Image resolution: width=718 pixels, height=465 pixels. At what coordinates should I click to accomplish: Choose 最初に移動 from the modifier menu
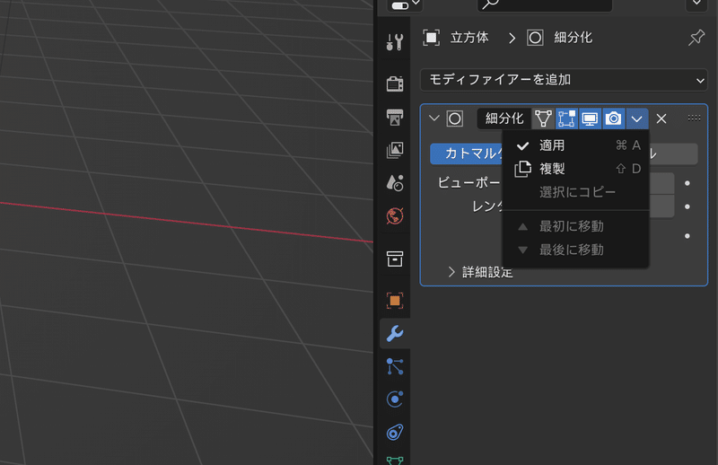tap(576, 226)
